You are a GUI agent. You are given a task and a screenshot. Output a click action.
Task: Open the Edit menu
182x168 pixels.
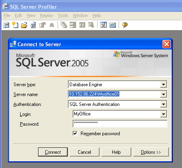pos(18,15)
